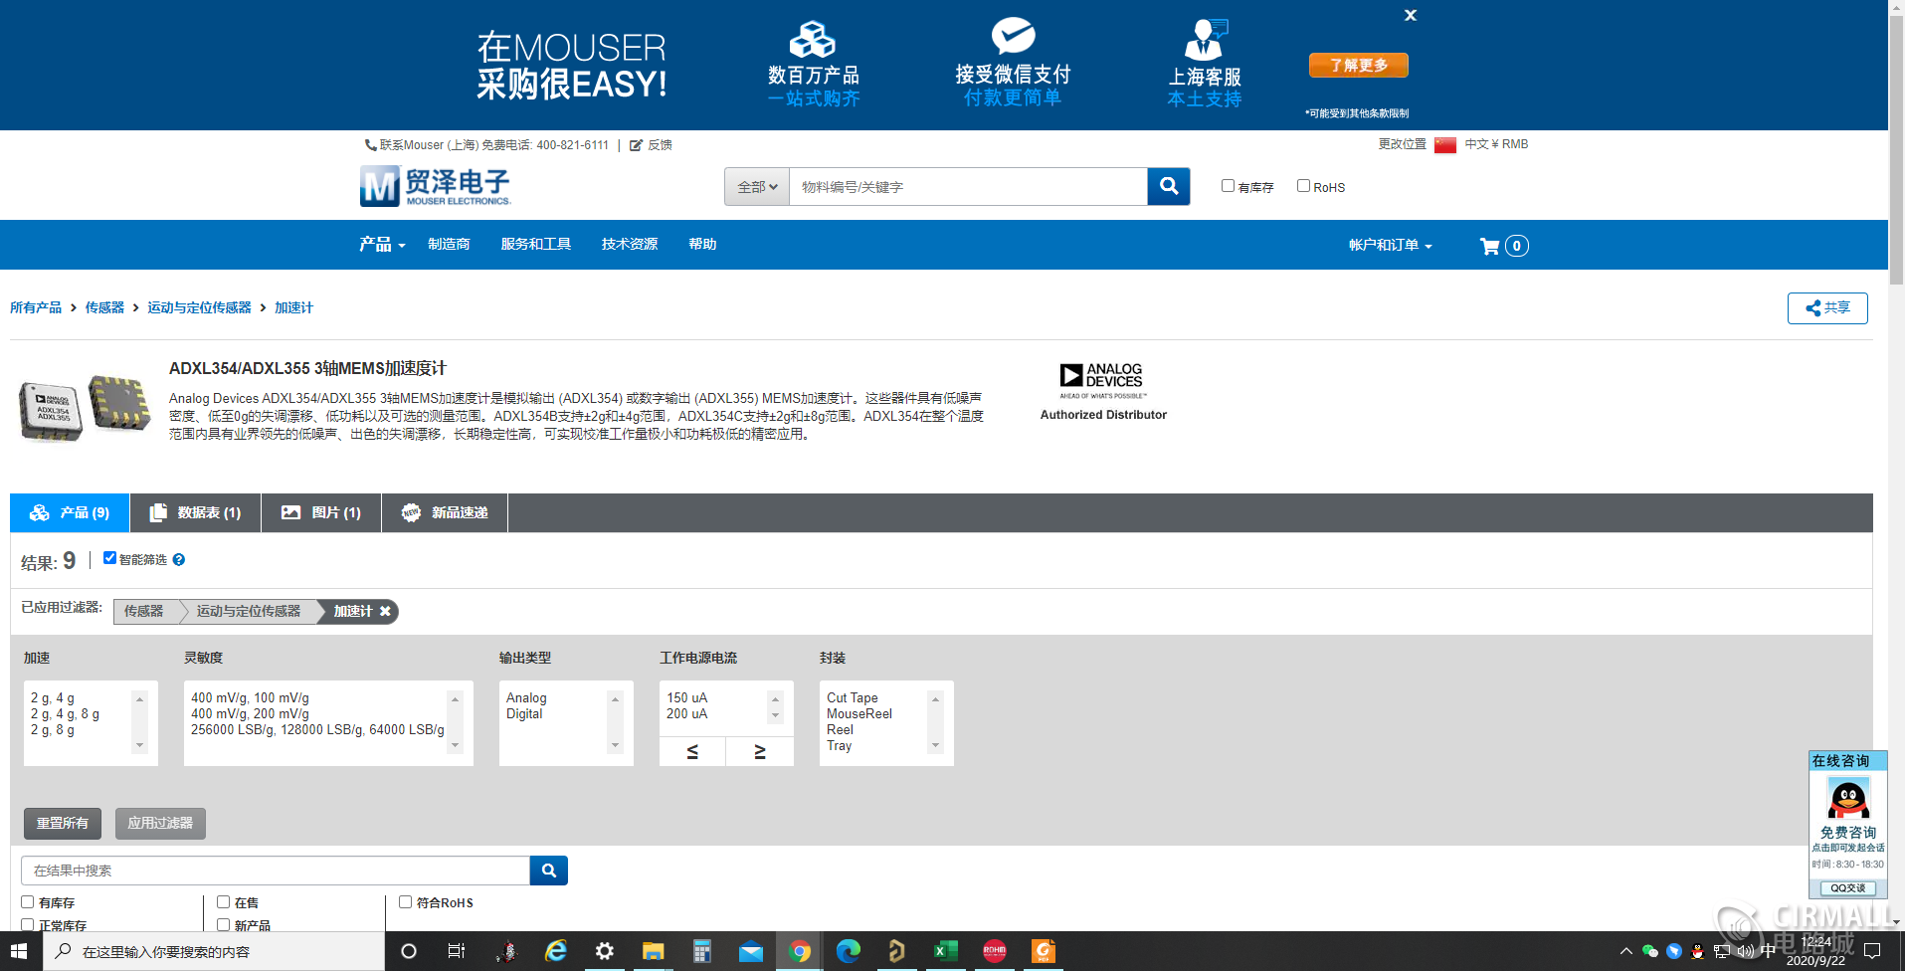Check the lower 有库存 filter checkbox
Image resolution: width=1905 pixels, height=971 pixels.
point(28,902)
